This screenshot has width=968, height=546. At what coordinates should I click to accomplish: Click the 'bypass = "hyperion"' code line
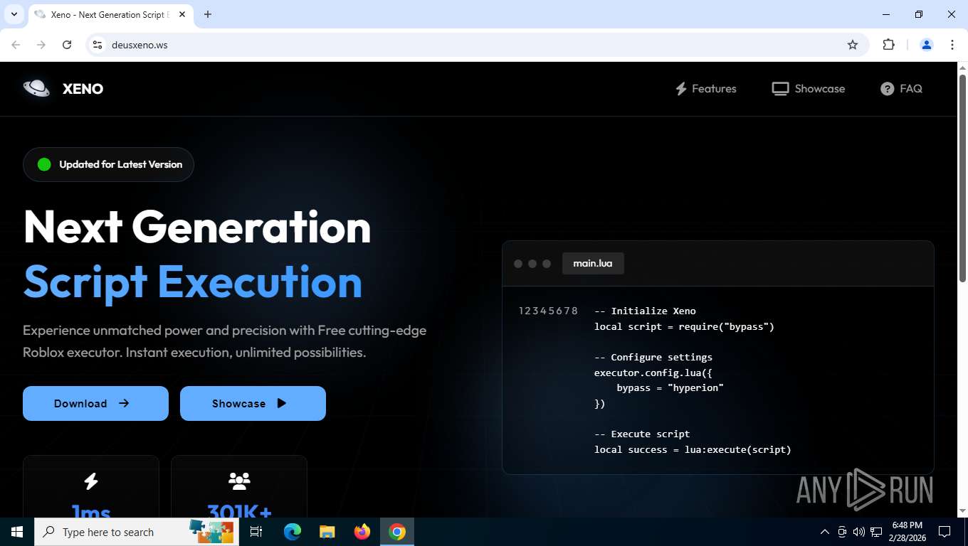coord(670,387)
